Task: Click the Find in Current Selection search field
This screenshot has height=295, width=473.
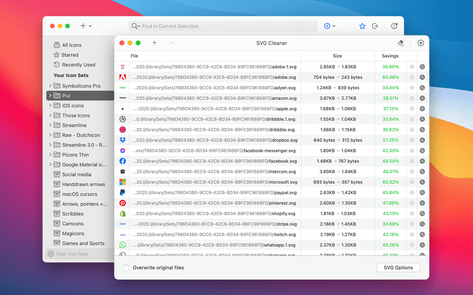Action: click(x=223, y=26)
